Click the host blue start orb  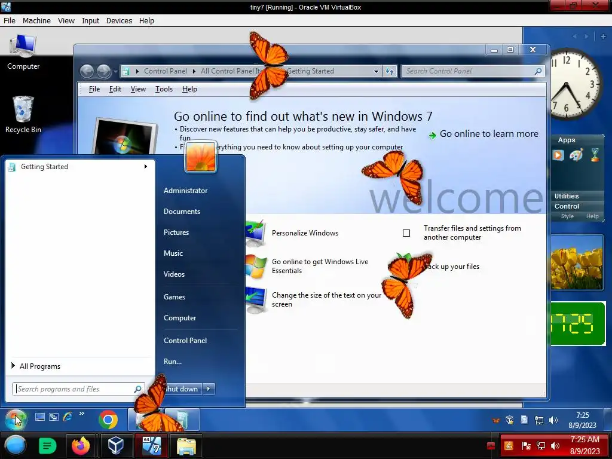point(16,445)
